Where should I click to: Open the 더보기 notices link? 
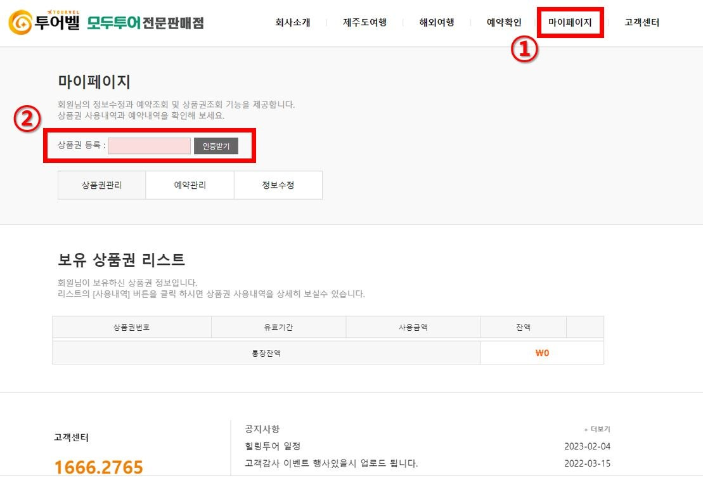(597, 430)
